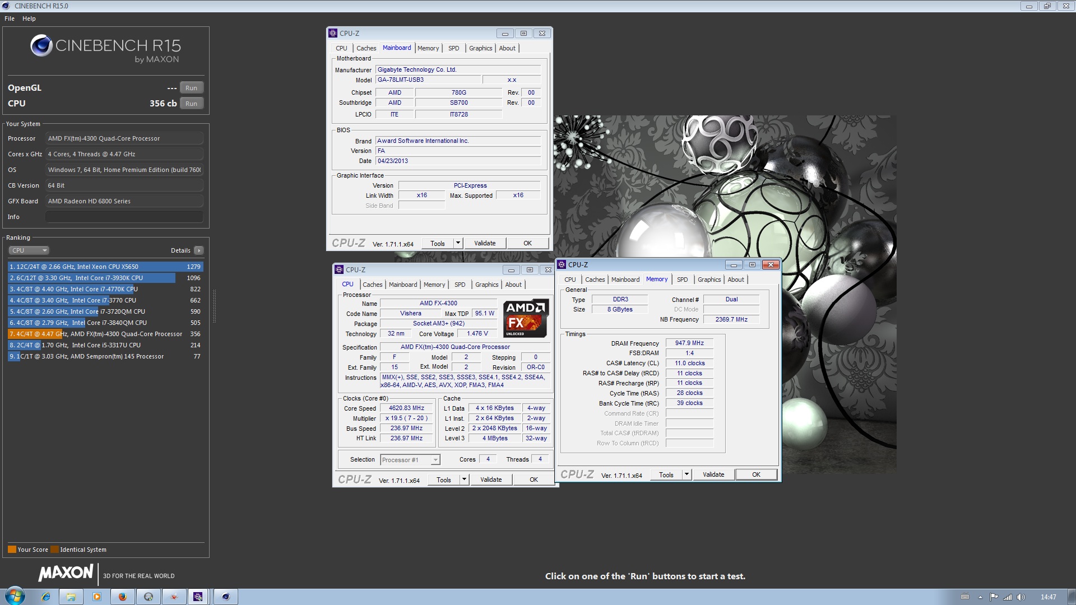This screenshot has height=605, width=1076.
Task: Click Validate in the Mainboard window
Action: (x=485, y=243)
